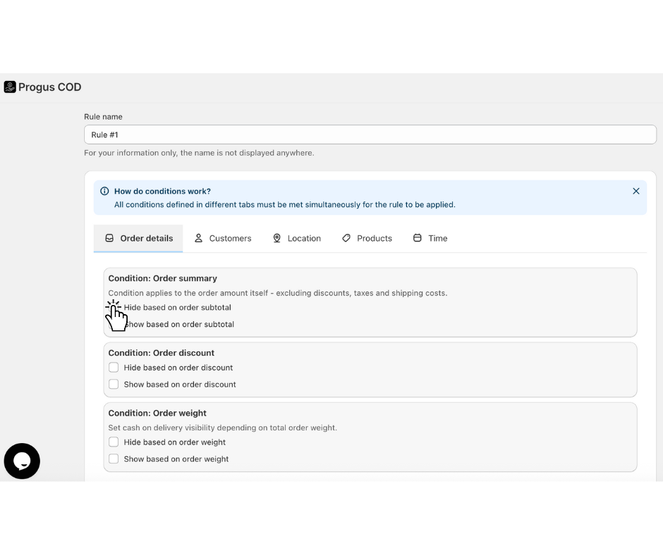Viewport: 663px width, 555px height.
Task: Click the Customers person icon
Action: pyautogui.click(x=199, y=238)
